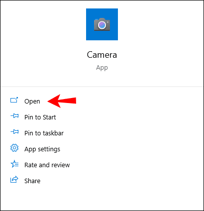Click the purple camera lens in the icon
The width and height of the screenshot is (204, 211).
click(x=102, y=25)
